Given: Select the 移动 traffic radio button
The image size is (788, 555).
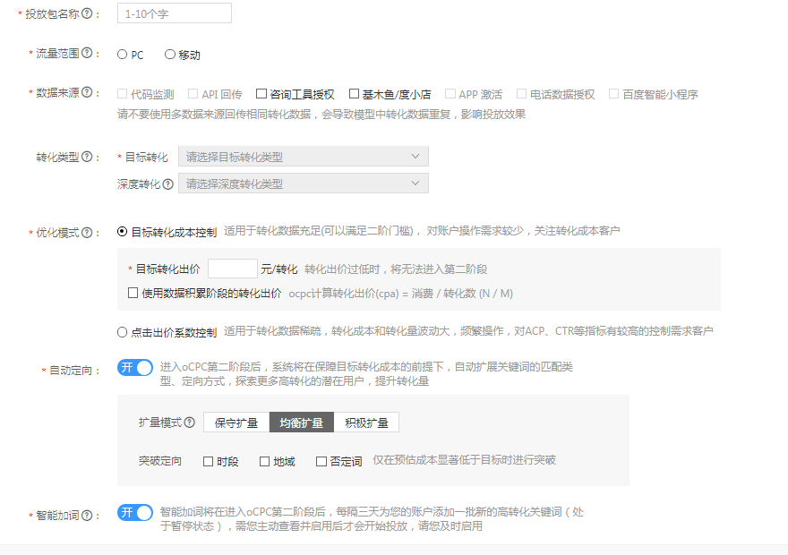Looking at the screenshot, I should click(x=170, y=55).
